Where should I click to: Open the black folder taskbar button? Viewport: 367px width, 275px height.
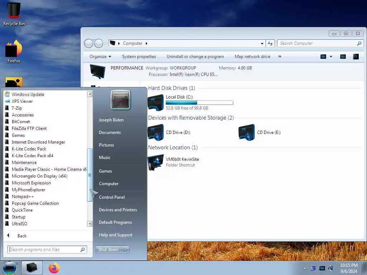[x=32, y=268]
